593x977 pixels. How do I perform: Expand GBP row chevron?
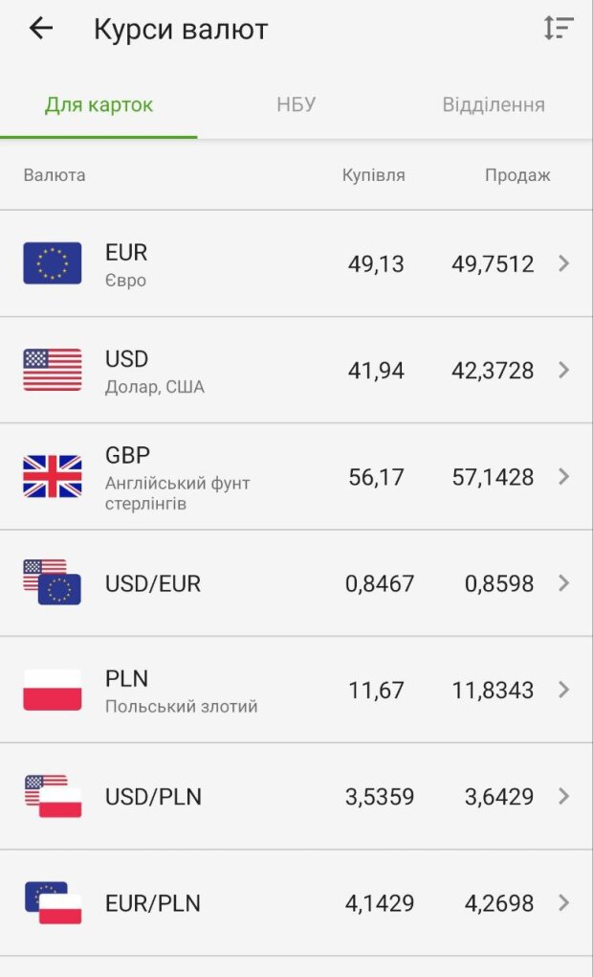click(563, 476)
